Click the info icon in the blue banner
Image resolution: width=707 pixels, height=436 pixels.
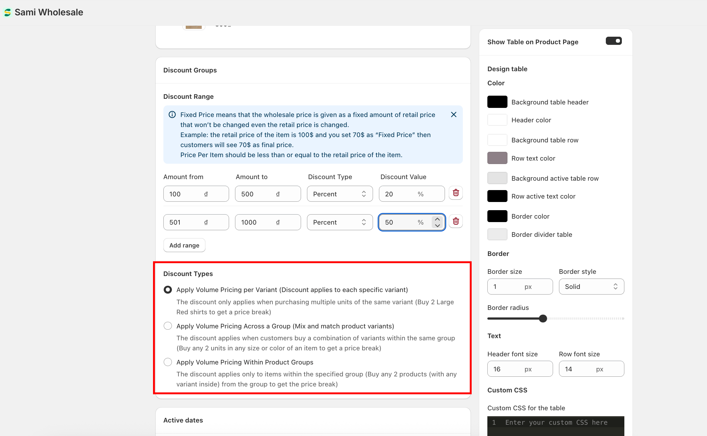coord(172,115)
